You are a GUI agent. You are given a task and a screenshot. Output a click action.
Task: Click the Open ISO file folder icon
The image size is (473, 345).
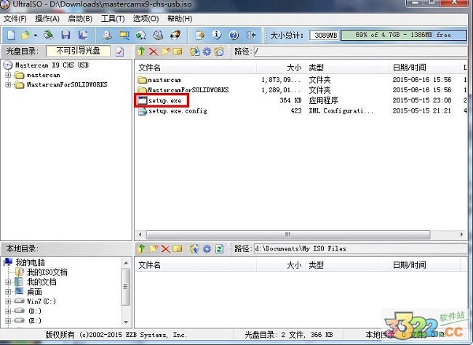click(25, 35)
